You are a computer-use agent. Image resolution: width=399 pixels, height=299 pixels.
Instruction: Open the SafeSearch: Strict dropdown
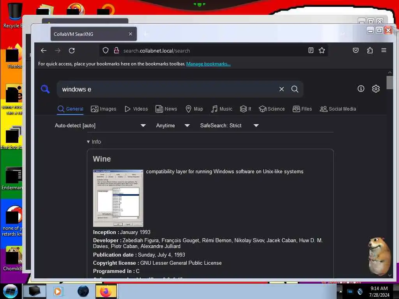click(x=229, y=125)
